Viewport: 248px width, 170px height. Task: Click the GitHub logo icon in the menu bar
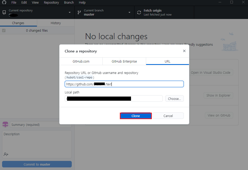click(4, 2)
